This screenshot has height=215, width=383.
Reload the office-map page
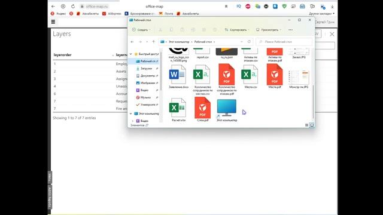click(73, 7)
